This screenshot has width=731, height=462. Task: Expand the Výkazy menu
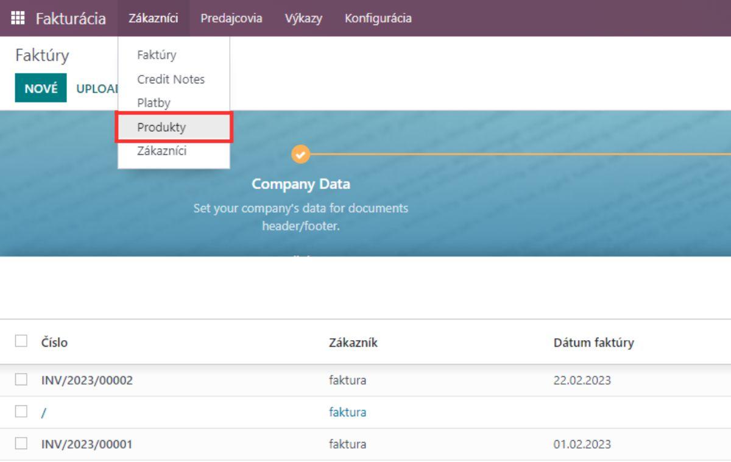303,18
